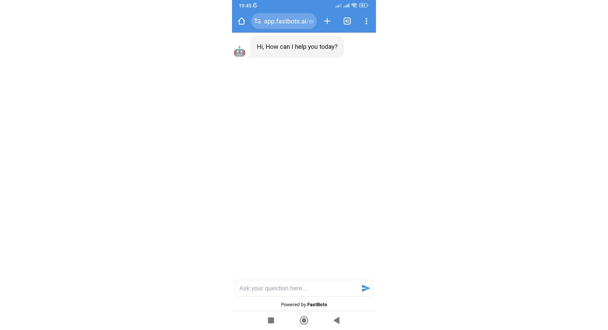Go to Android home with circle button
Viewport: 608px width, 330px height.
304,320
